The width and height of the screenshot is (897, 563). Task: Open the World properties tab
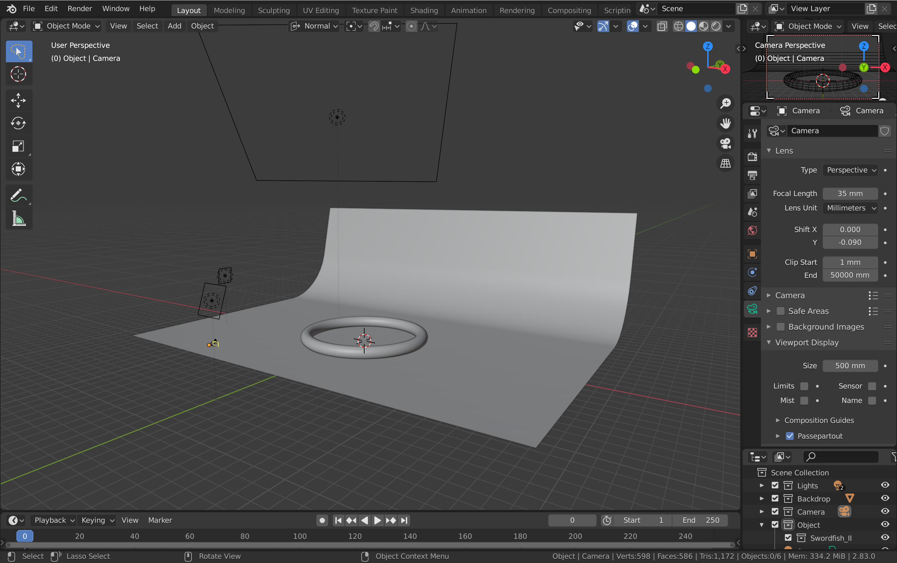[x=752, y=230]
